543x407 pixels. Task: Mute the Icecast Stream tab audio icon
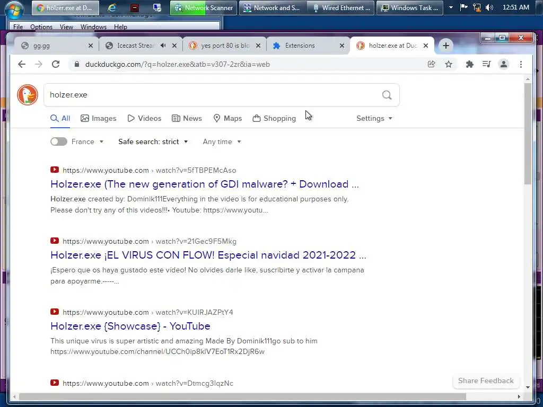tap(163, 46)
